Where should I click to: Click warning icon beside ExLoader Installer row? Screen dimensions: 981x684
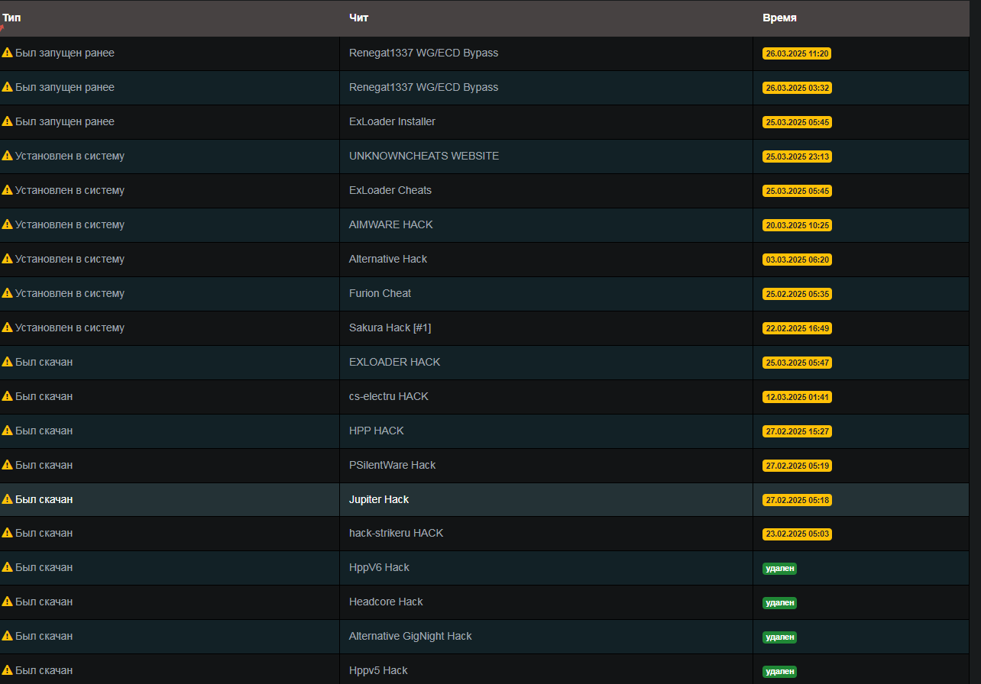tap(8, 121)
